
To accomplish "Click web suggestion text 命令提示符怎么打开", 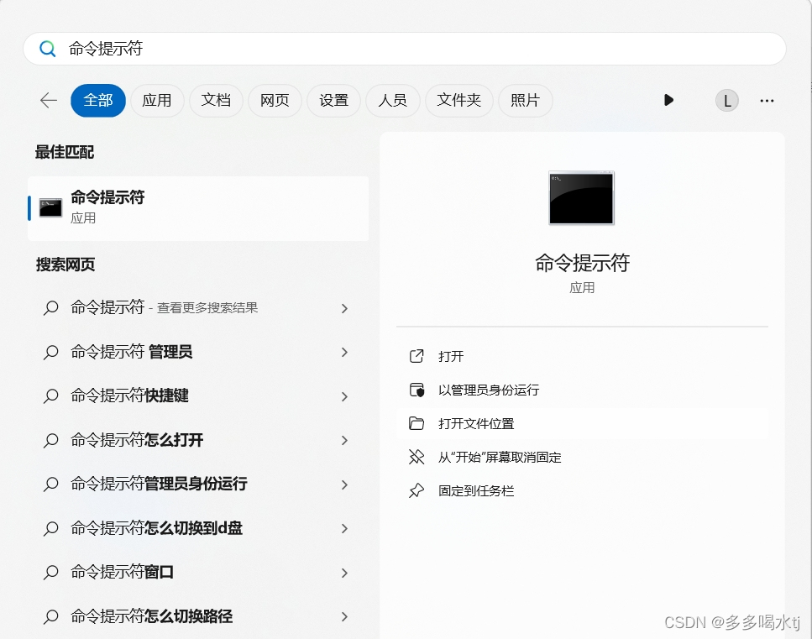I will [x=137, y=440].
